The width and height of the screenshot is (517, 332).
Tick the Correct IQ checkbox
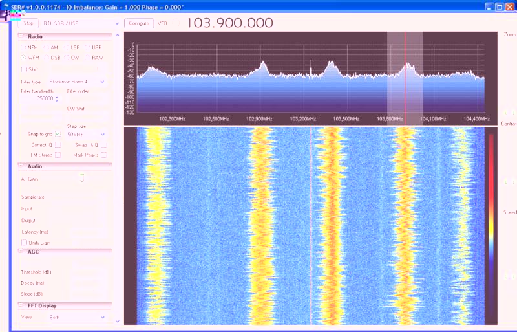[x=58, y=144]
